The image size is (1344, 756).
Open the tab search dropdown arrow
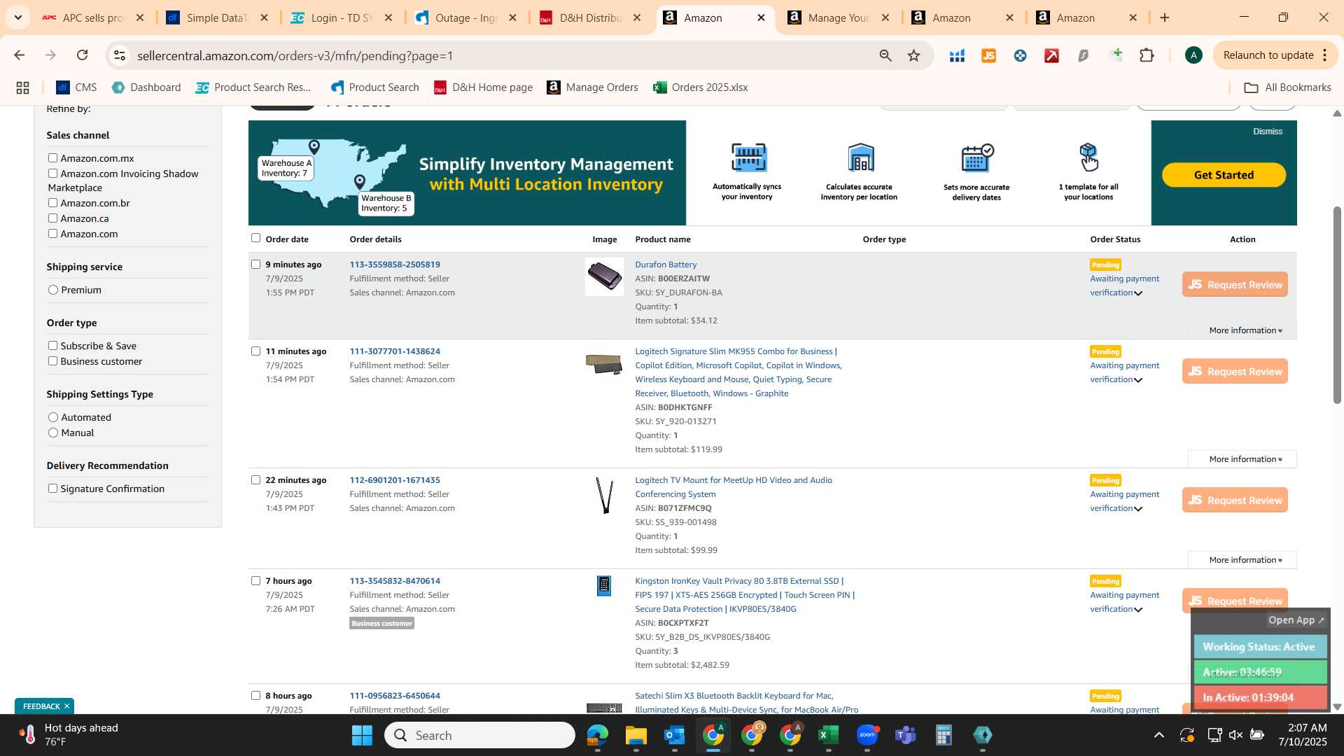tap(17, 17)
